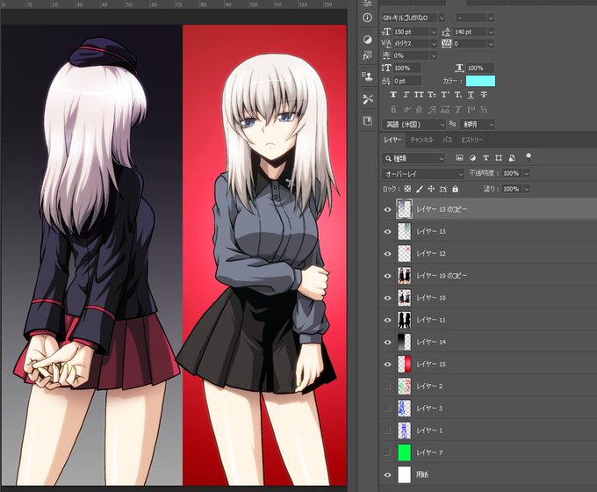Filter layers by pixel layers icon
597x492 pixels.
[459, 158]
